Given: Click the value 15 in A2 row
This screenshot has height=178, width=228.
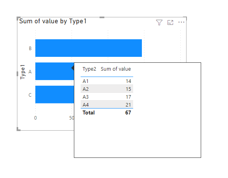Looking at the screenshot, I should [128, 89].
